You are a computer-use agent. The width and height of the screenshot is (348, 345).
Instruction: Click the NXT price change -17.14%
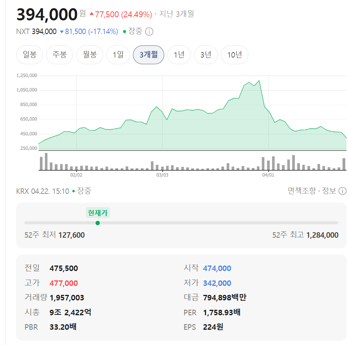click(x=103, y=32)
